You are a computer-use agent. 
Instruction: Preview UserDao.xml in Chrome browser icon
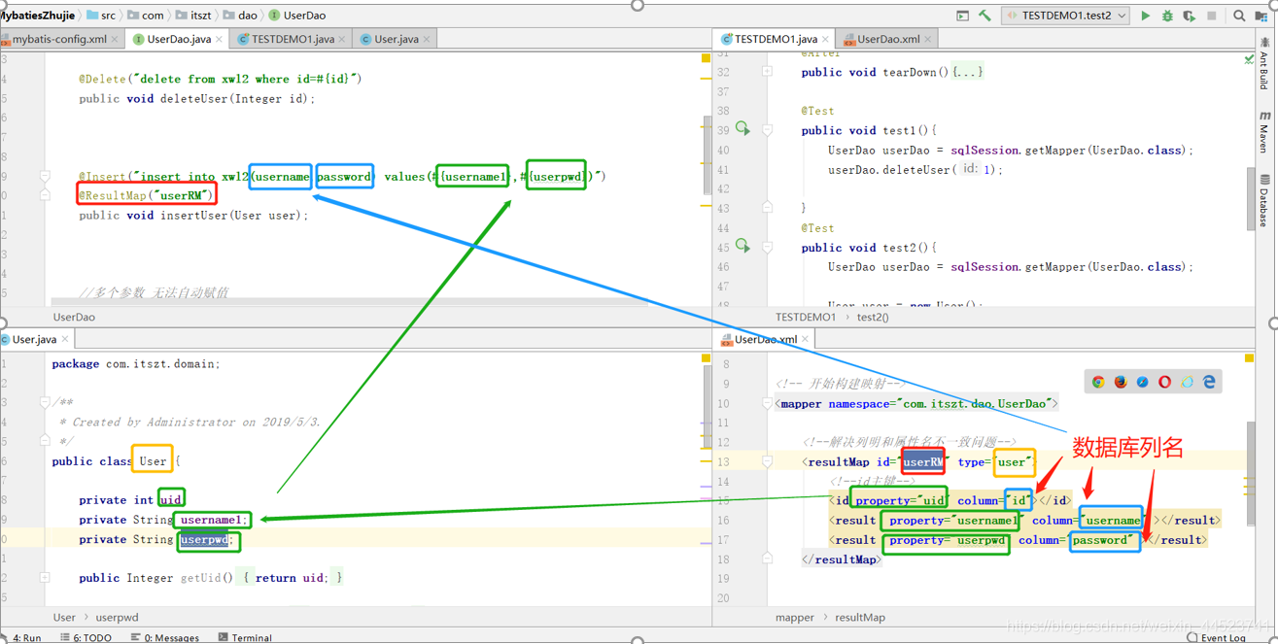coord(1098,382)
